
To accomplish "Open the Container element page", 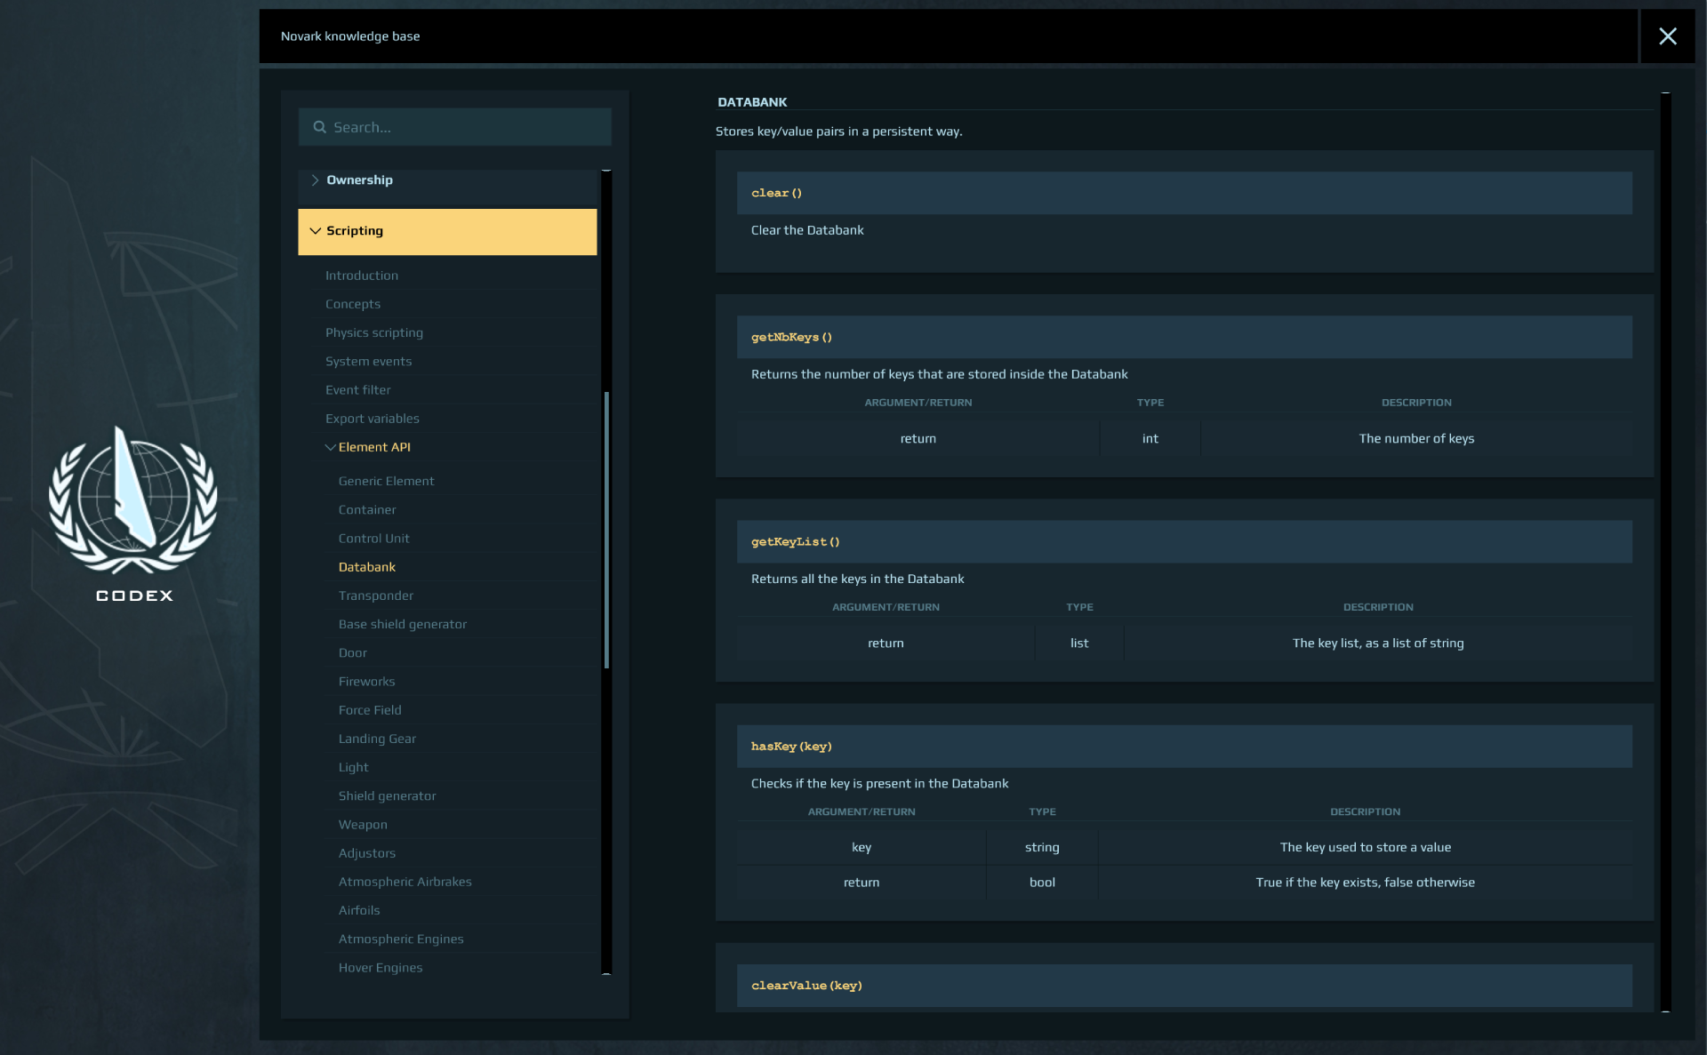I will [367, 509].
